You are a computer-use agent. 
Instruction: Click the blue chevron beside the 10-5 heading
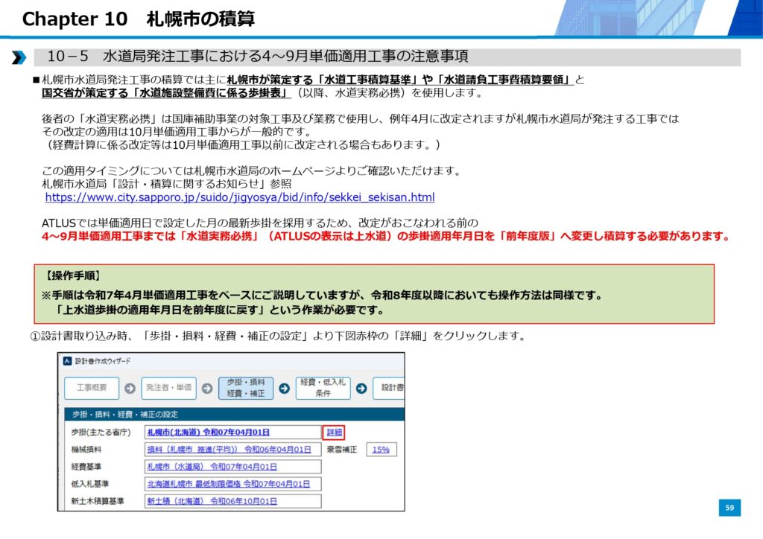pyautogui.click(x=19, y=57)
